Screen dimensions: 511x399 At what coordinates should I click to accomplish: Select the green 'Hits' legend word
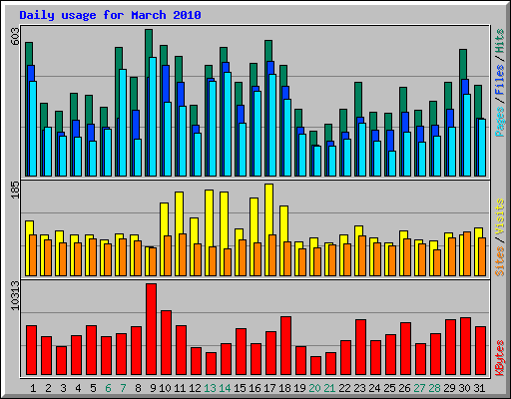(x=500, y=41)
